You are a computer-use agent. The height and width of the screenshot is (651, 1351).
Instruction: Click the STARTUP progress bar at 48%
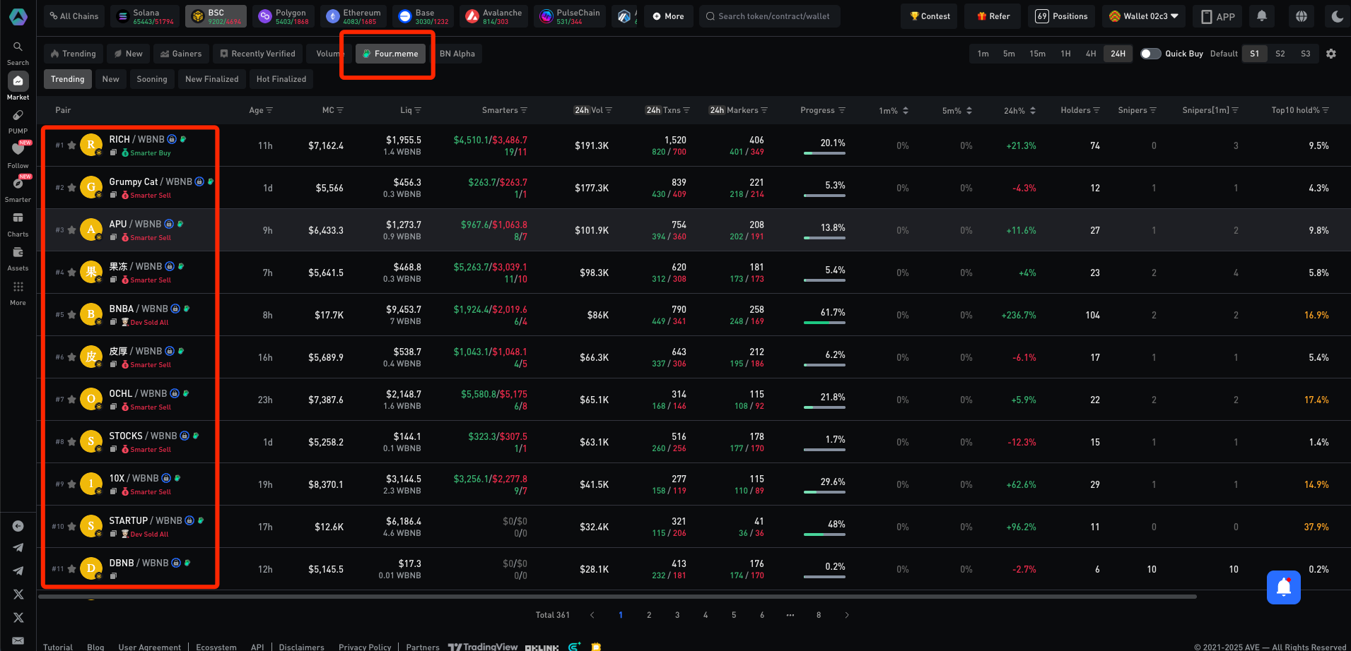824,534
